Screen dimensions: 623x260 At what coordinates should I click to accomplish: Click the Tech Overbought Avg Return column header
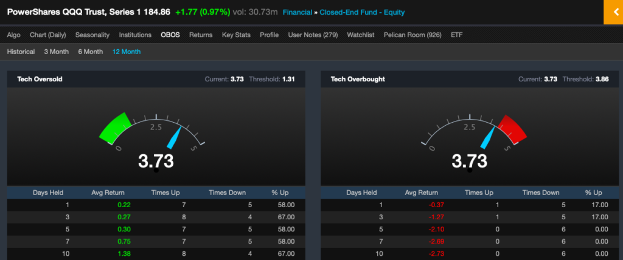click(422, 193)
